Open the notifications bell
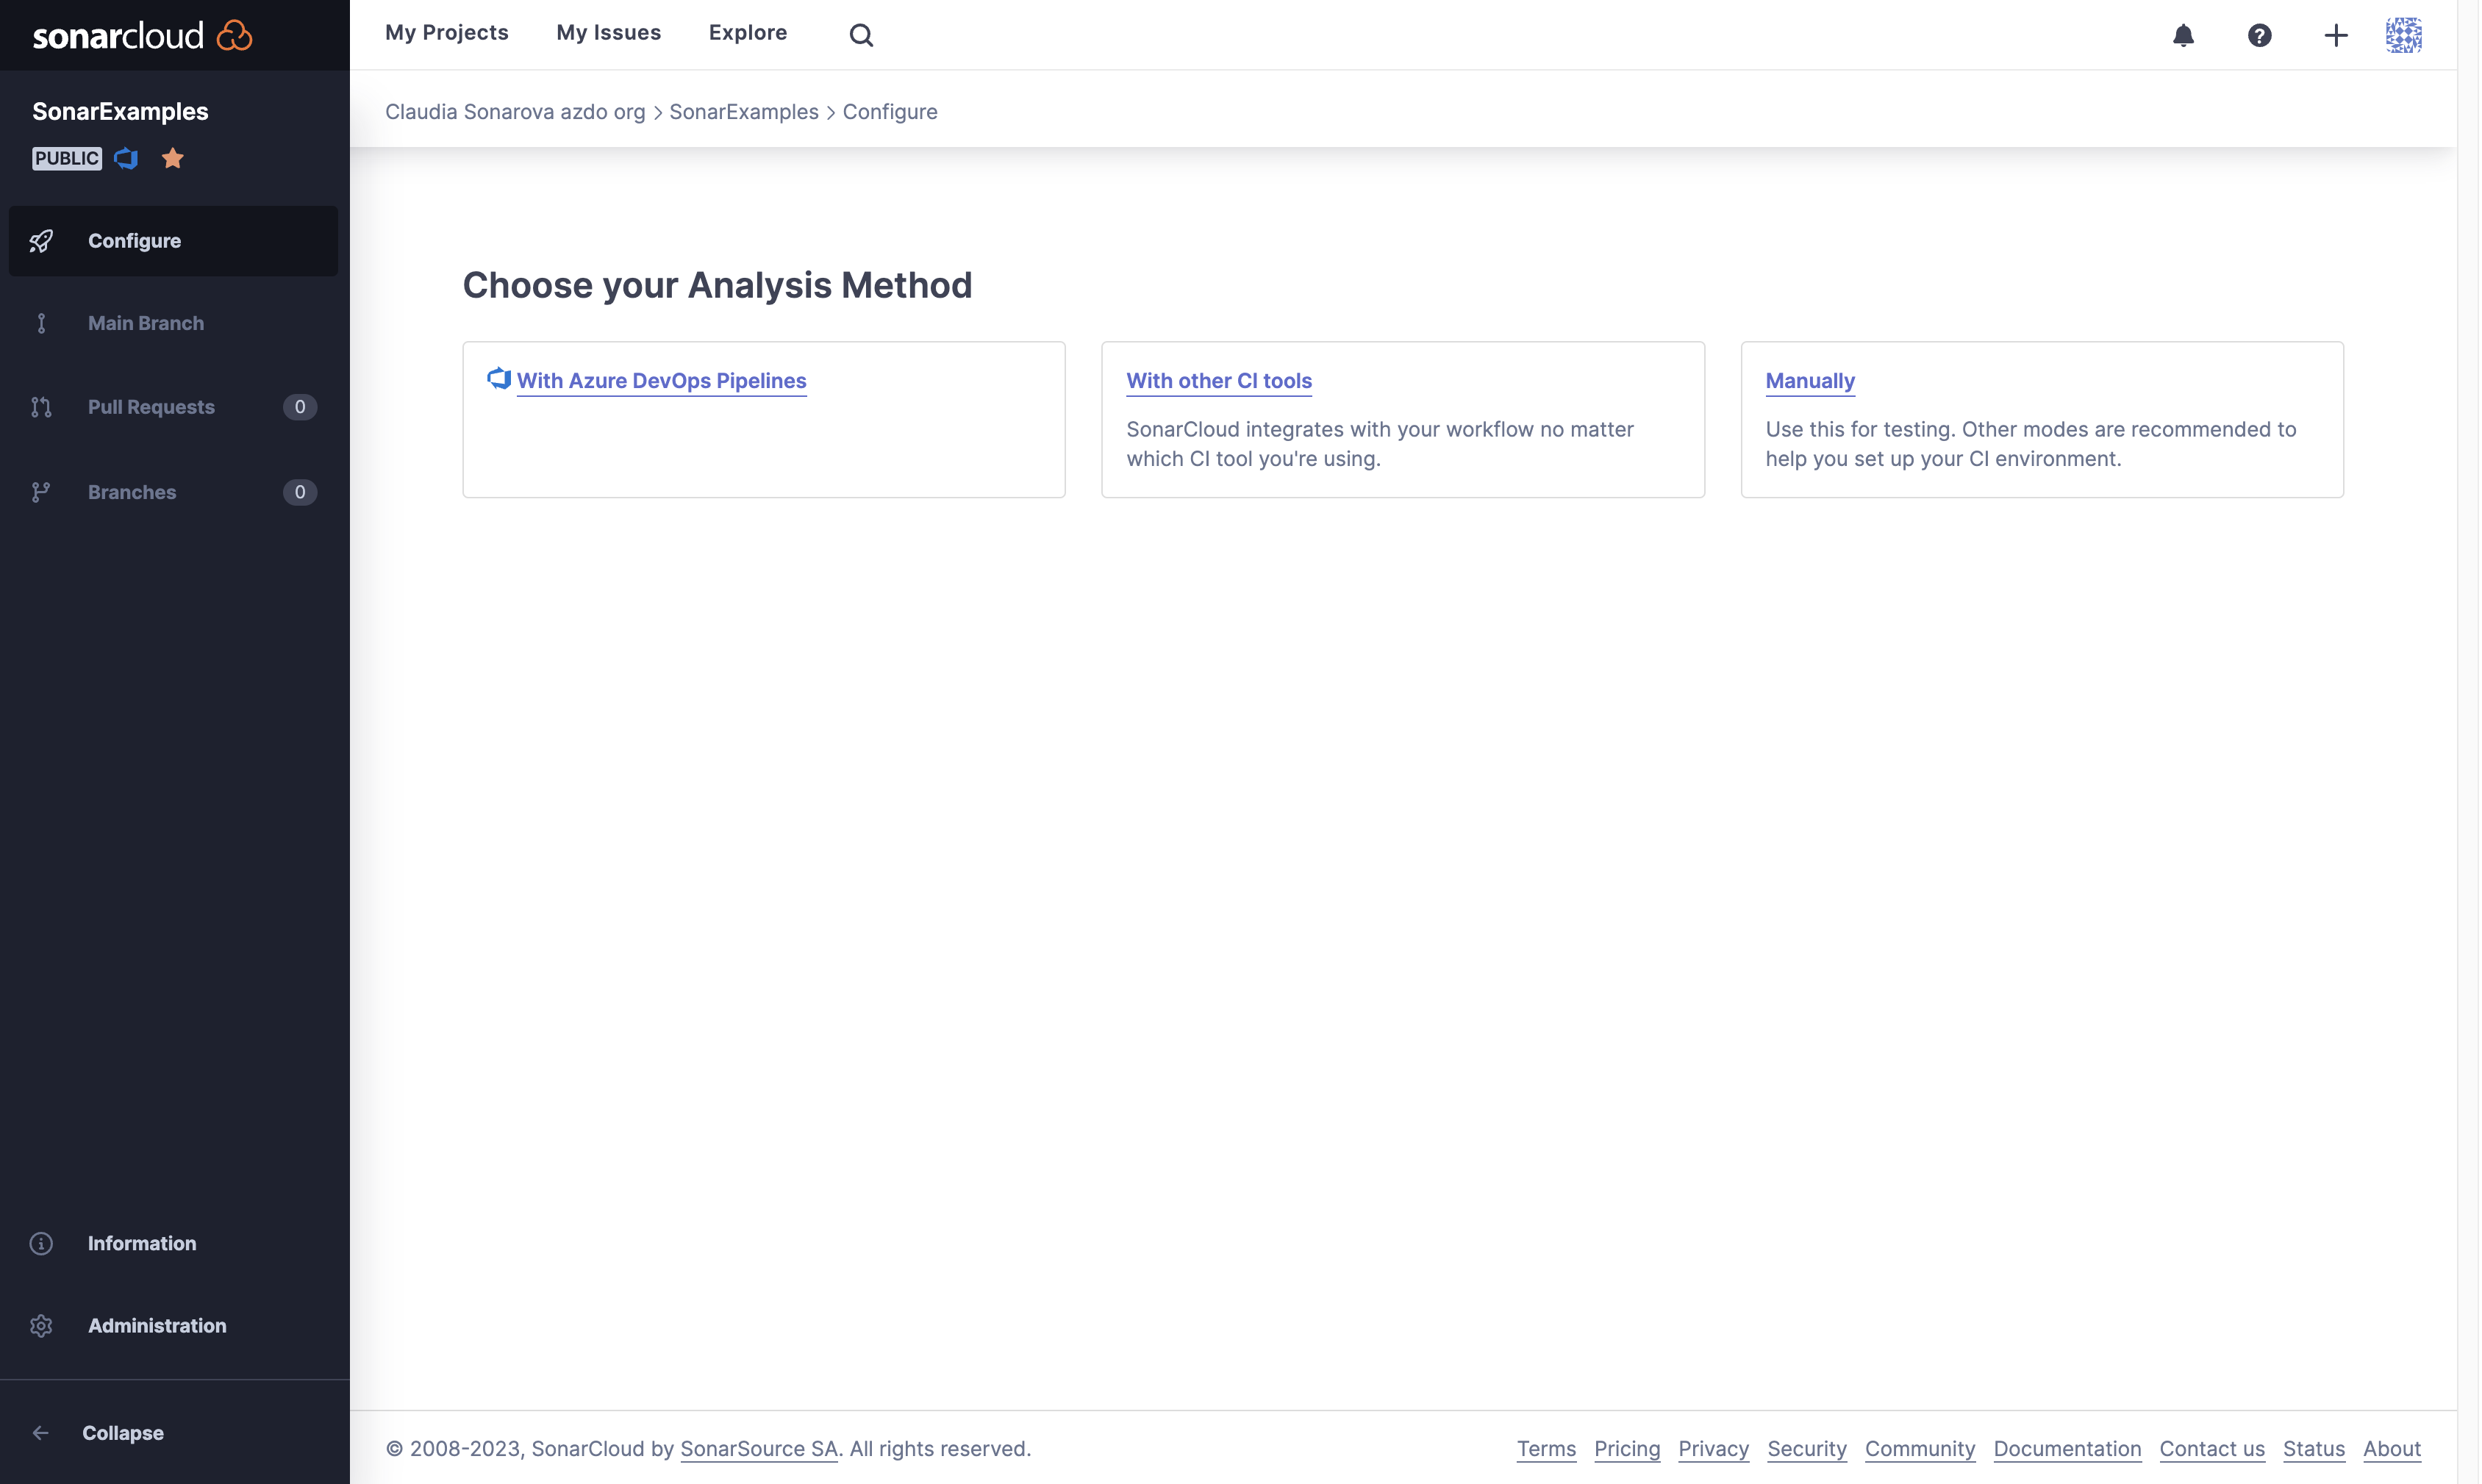 point(2183,35)
